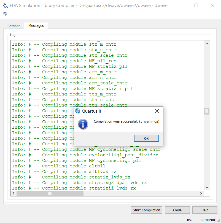Close the EDA Simulation Library Compiler window

[x=212, y=6]
